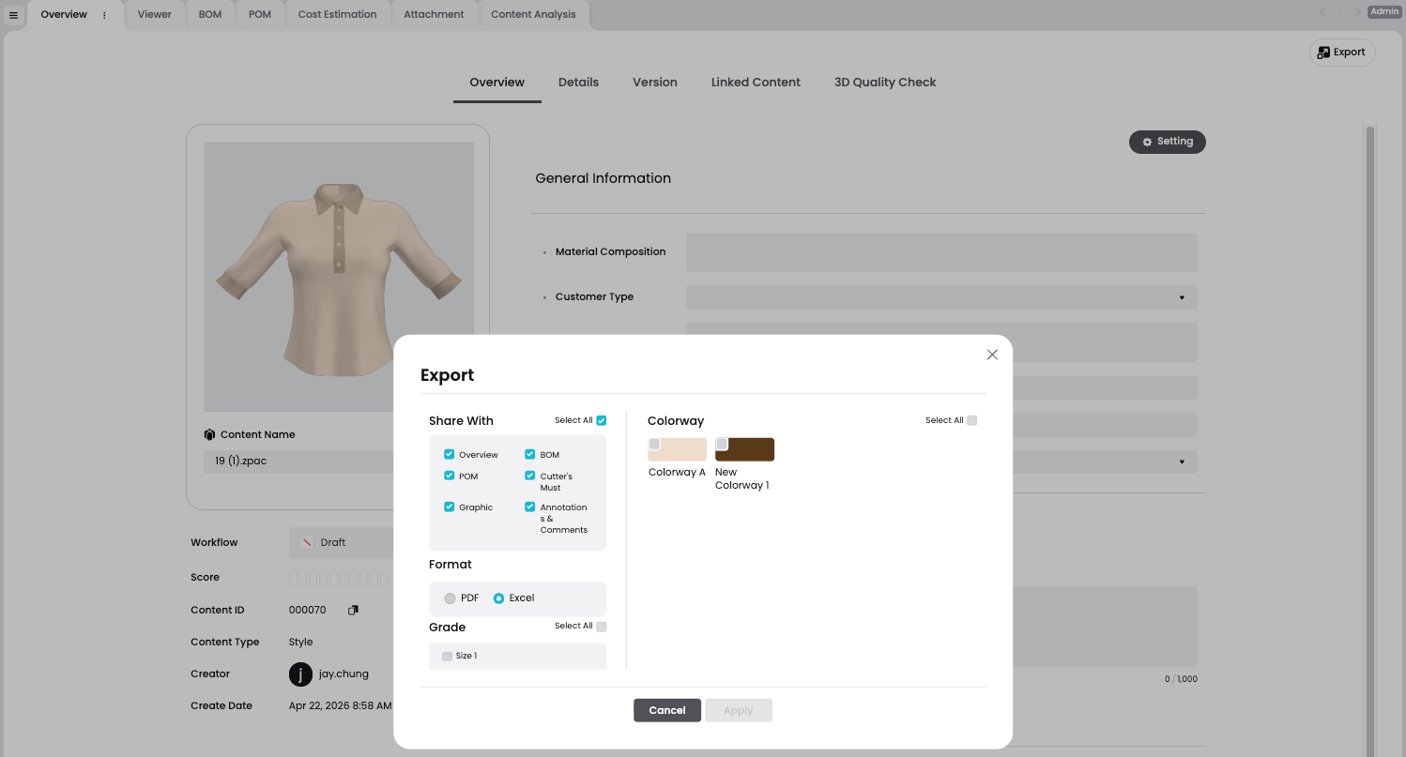Switch to the POM tab in top bar

(260, 15)
